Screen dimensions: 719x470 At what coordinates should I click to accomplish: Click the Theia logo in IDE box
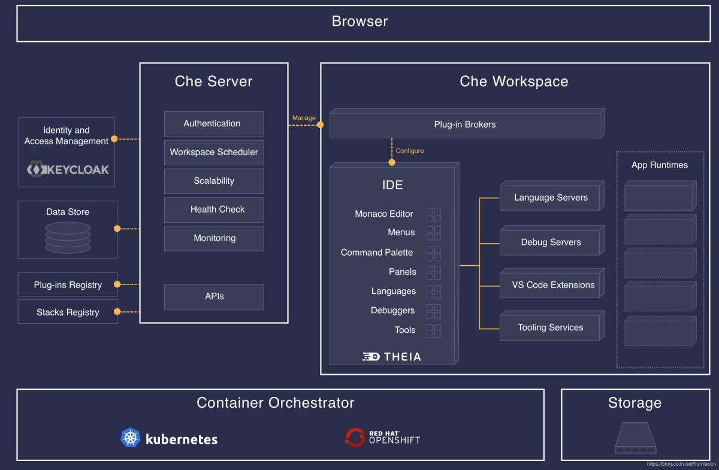392,357
